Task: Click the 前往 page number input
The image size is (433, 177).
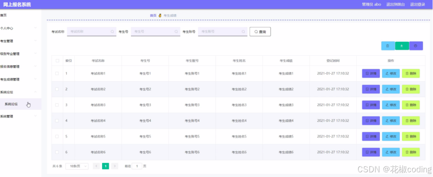Action: [x=137, y=166]
